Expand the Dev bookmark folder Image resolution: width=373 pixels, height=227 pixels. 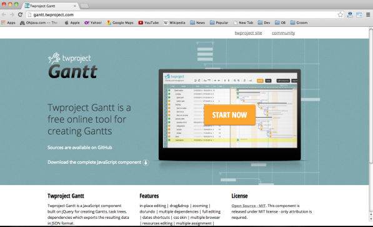coord(264,23)
